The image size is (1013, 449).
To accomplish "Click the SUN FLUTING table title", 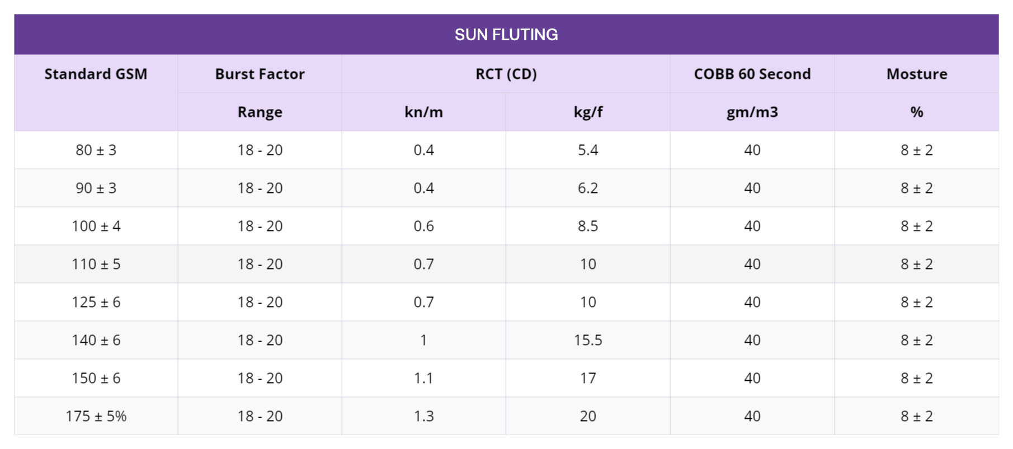I will (506, 35).
